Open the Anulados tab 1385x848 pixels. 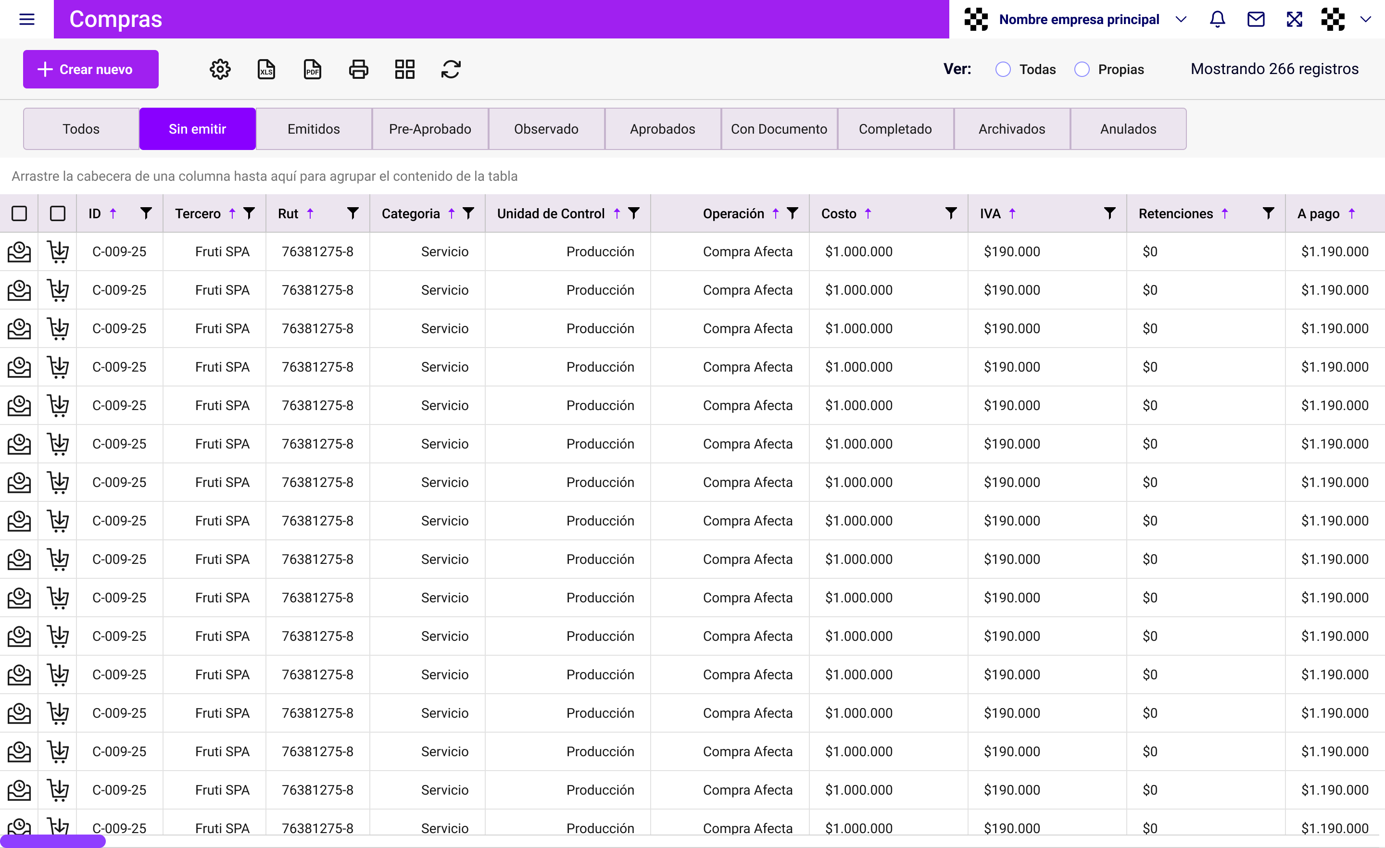click(1128, 129)
